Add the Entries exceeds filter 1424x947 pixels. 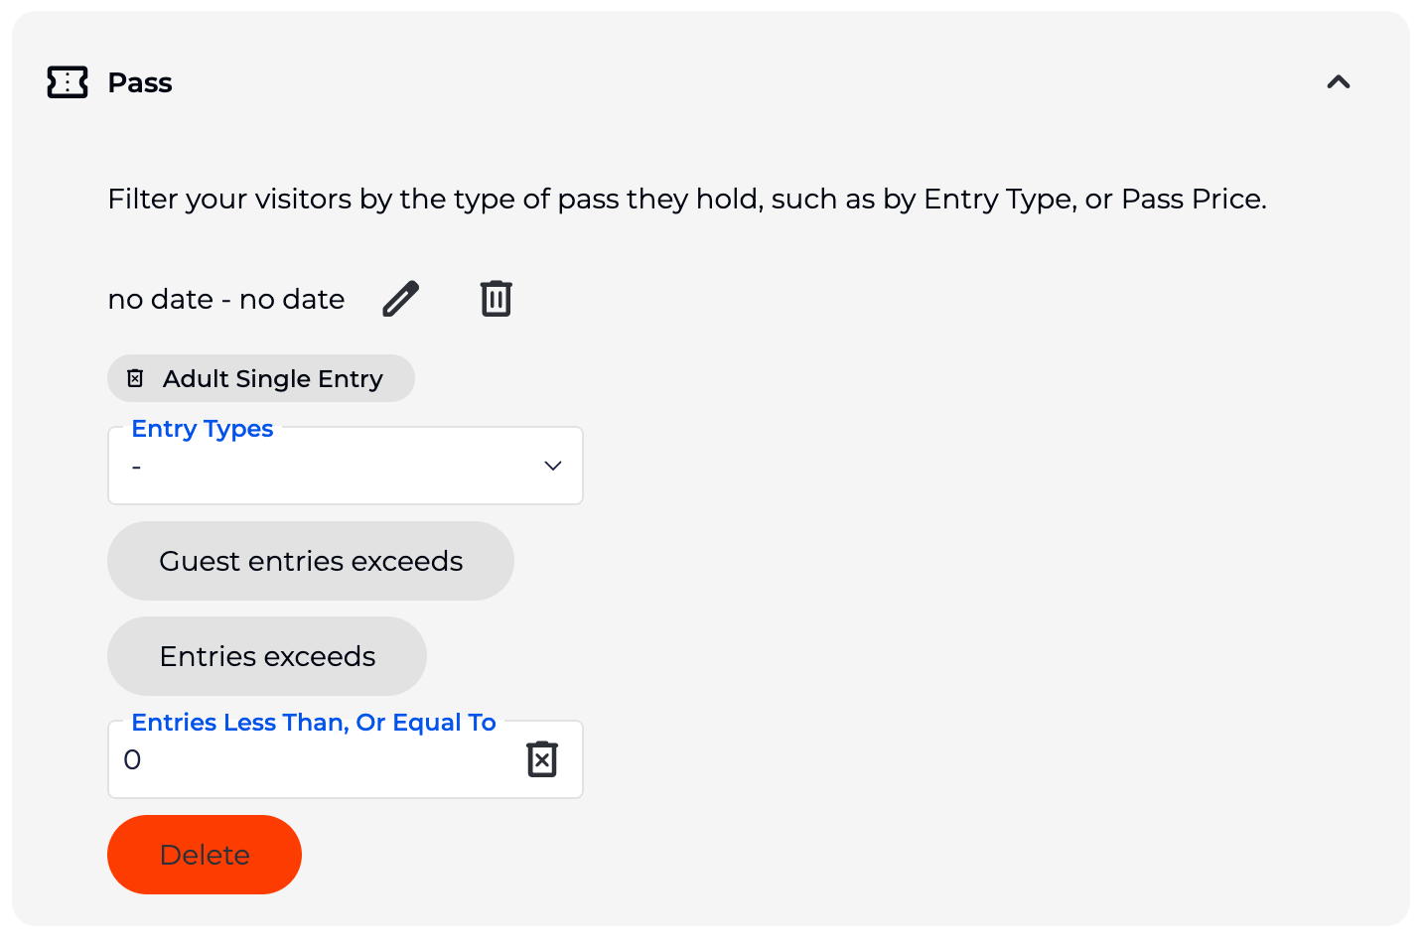point(266,656)
